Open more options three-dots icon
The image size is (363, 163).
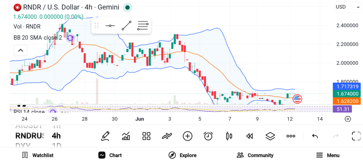(x=291, y=136)
